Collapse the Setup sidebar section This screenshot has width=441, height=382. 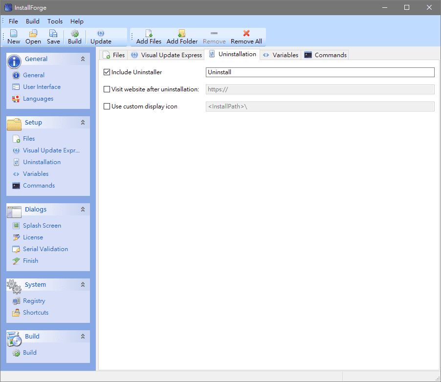83,123
